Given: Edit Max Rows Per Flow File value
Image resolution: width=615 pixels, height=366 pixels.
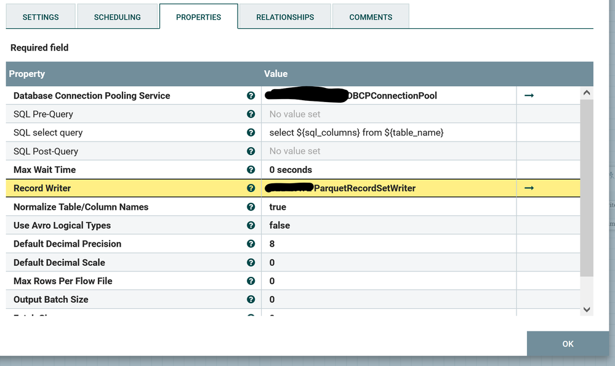Looking at the screenshot, I should pyautogui.click(x=388, y=281).
